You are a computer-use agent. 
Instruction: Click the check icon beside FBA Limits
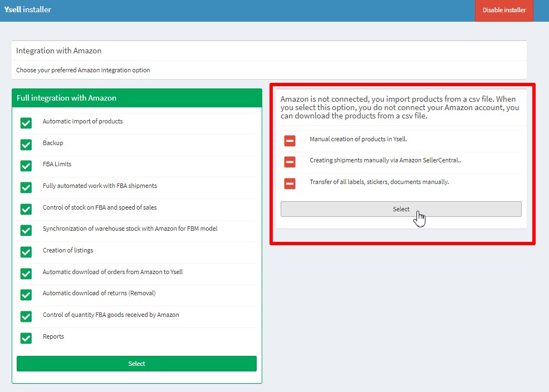coord(26,166)
